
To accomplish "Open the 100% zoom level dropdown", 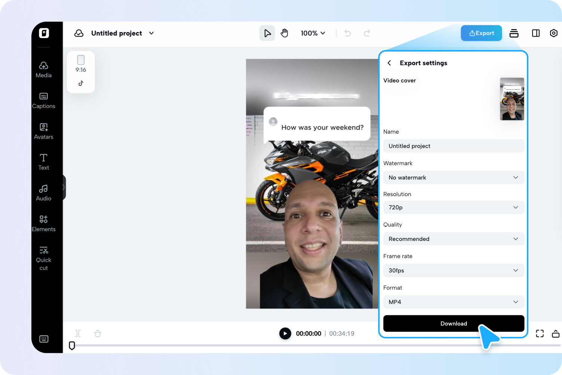I will coord(313,33).
